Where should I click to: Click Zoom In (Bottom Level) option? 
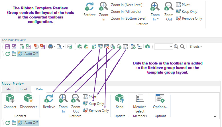129,18
